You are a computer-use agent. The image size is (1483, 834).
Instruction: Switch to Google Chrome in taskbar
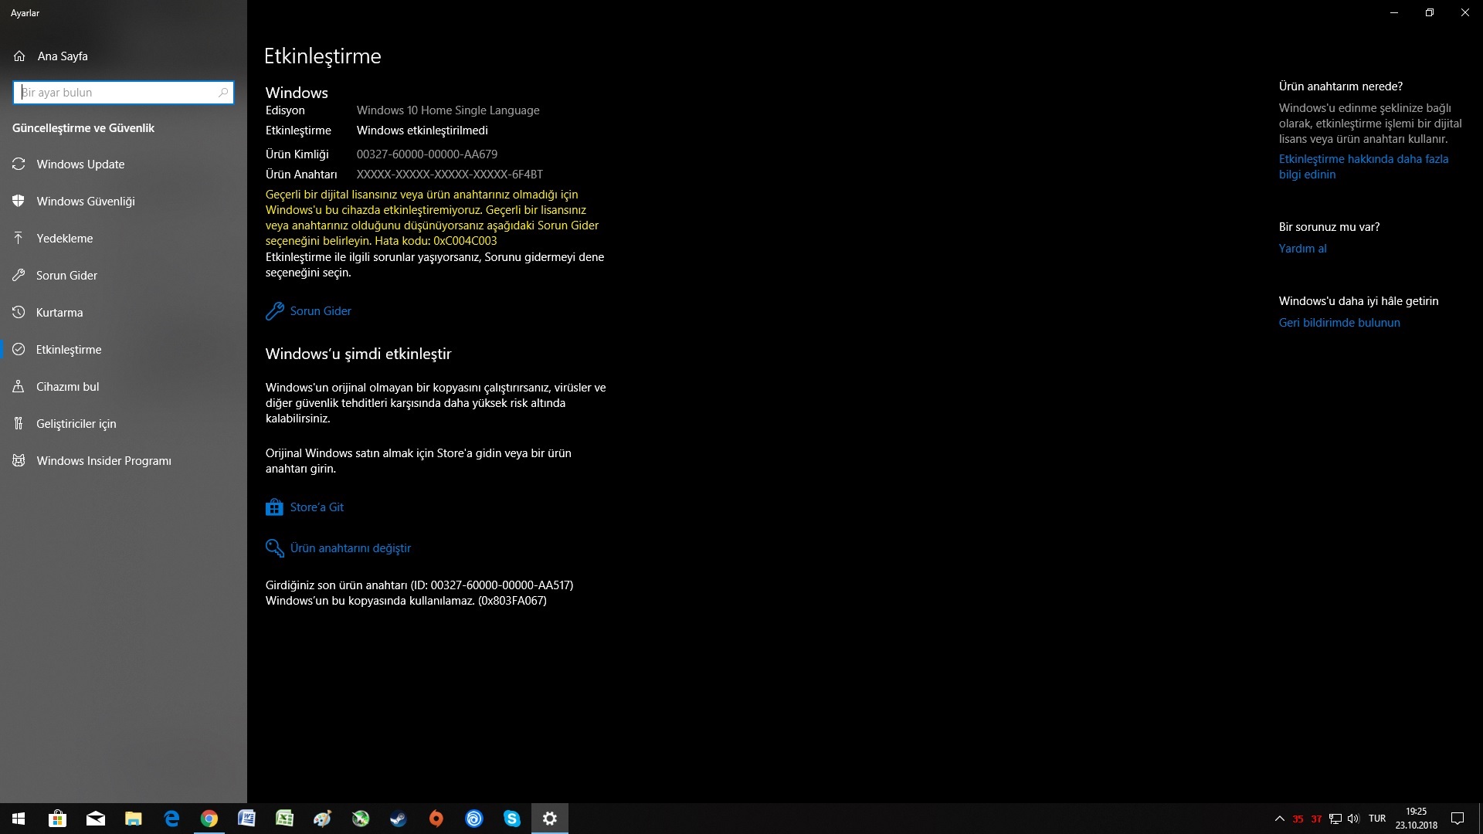[x=209, y=819]
